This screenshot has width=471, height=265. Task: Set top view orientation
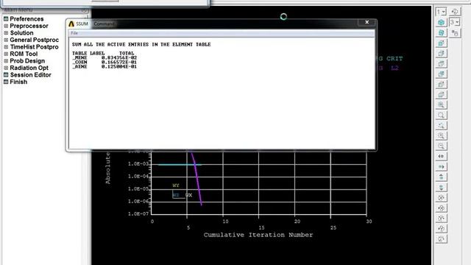pos(441,64)
